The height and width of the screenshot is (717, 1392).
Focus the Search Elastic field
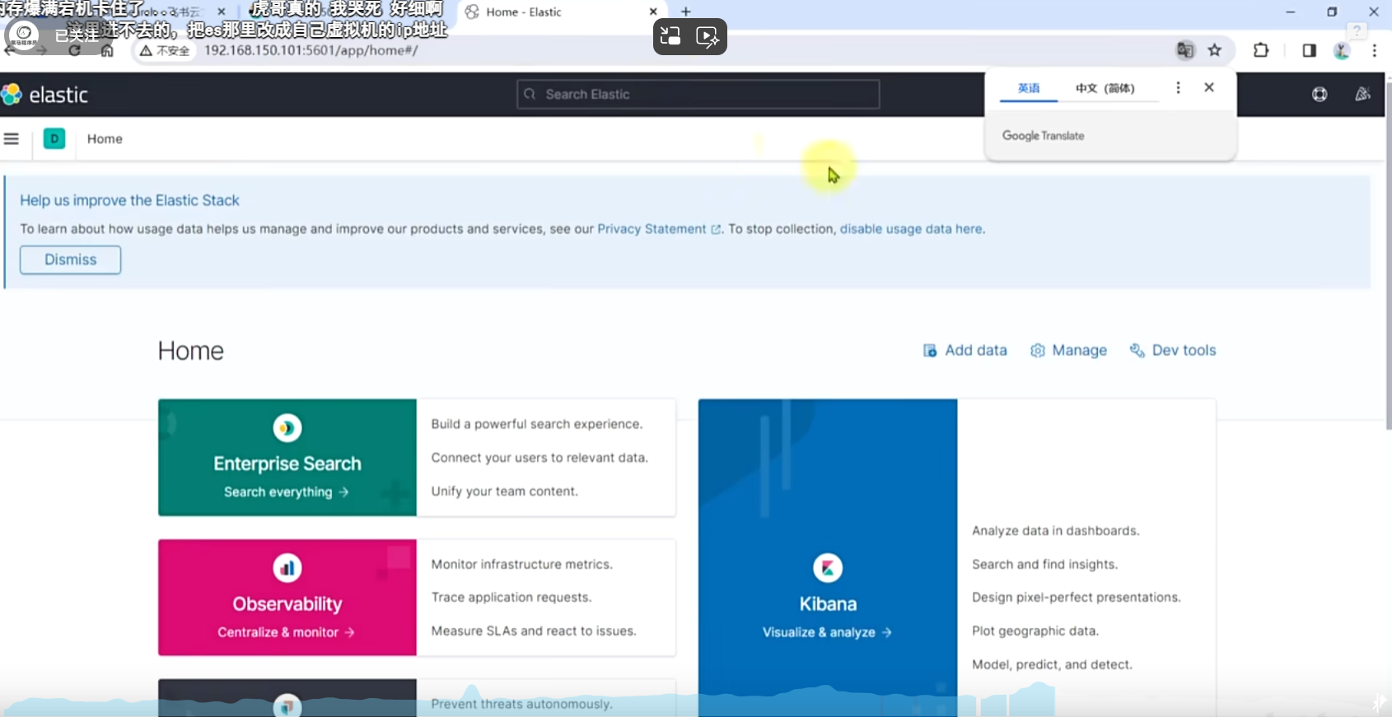pyautogui.click(x=698, y=95)
